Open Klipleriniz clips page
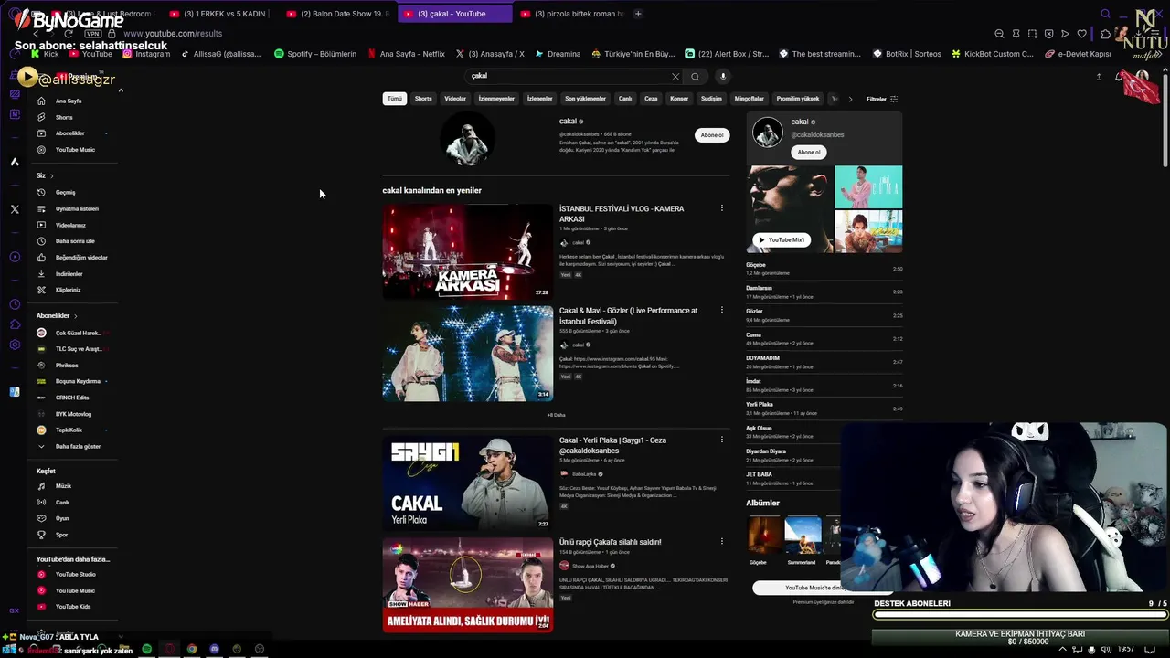Image resolution: width=1170 pixels, height=658 pixels. (68, 290)
